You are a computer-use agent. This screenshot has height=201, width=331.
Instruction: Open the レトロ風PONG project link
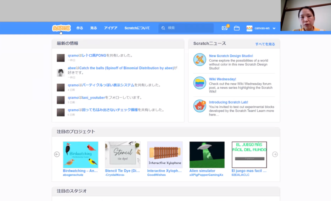[x=94, y=55]
